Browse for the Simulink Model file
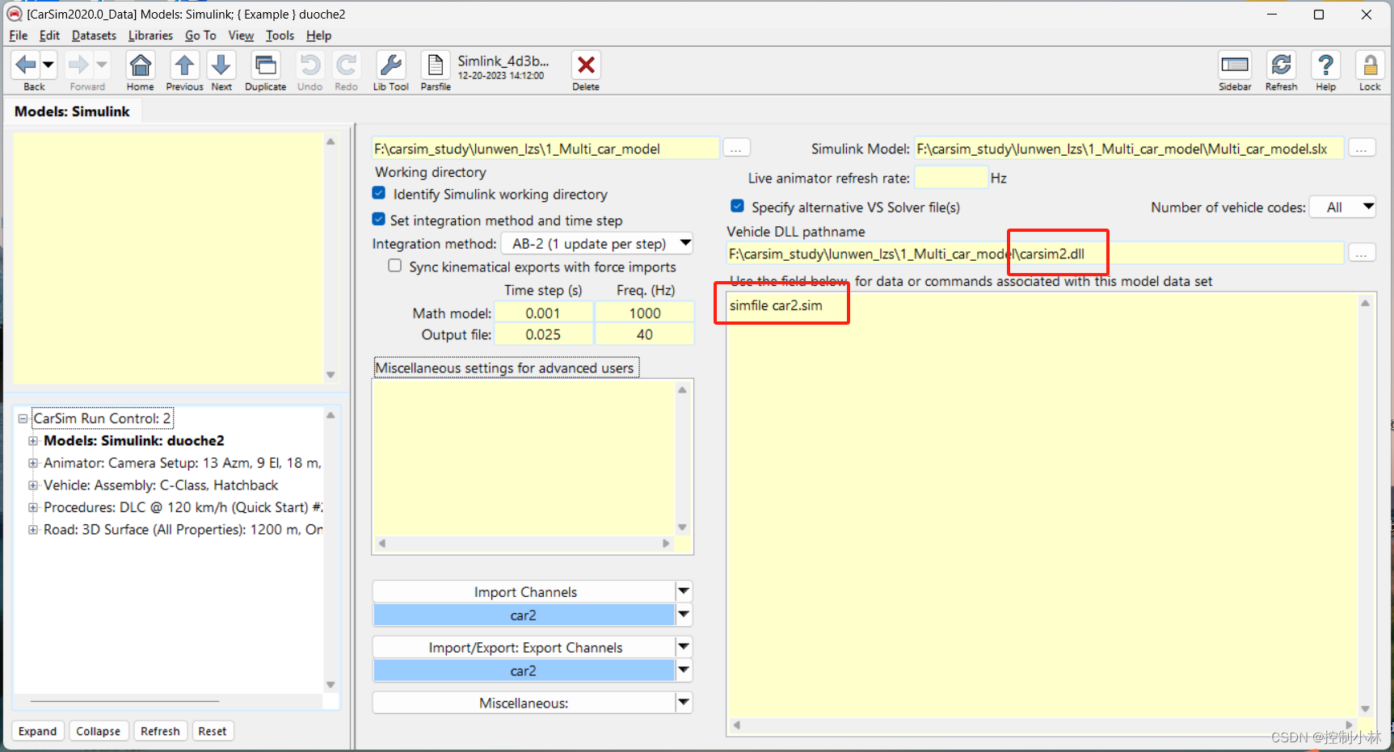 tap(1362, 149)
